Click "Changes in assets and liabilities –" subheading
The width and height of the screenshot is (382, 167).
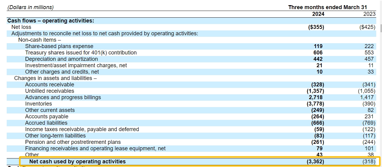coord(55,78)
